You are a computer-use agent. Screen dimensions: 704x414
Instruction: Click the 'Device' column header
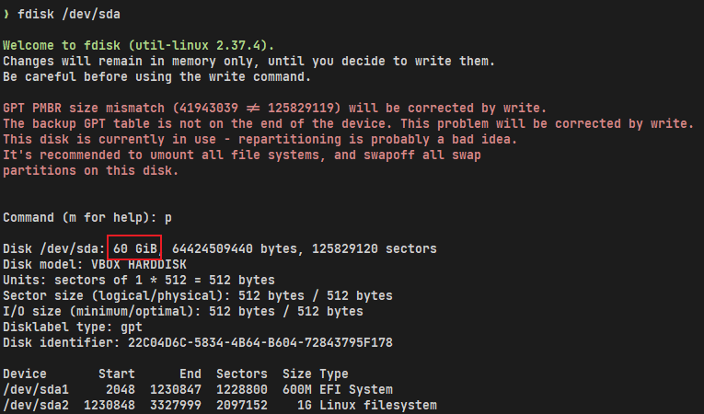pyautogui.click(x=26, y=374)
